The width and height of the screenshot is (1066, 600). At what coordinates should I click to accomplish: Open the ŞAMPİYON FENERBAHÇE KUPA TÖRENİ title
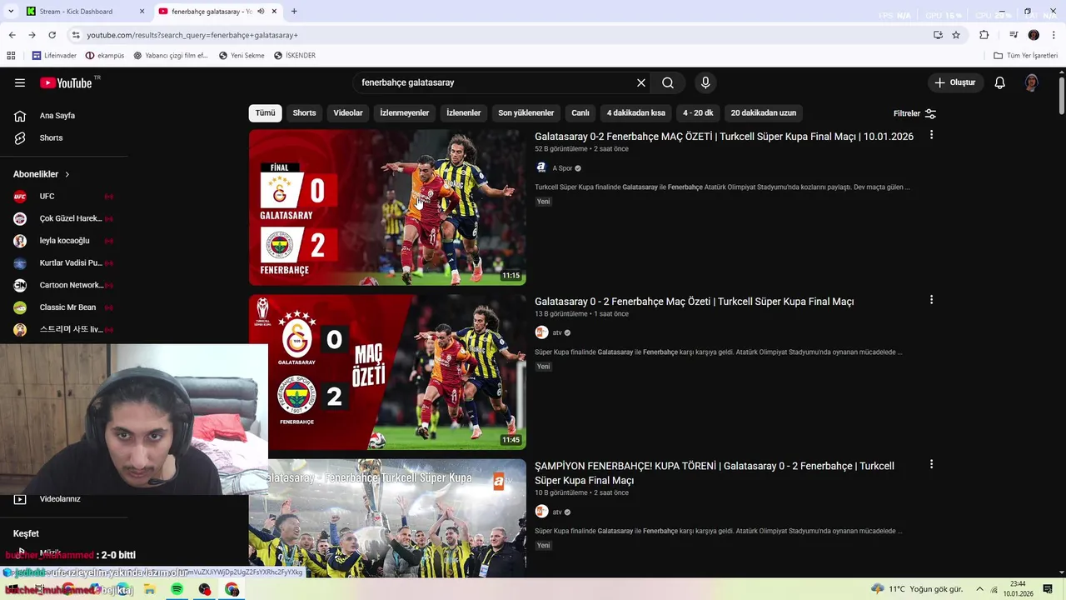pos(715,473)
